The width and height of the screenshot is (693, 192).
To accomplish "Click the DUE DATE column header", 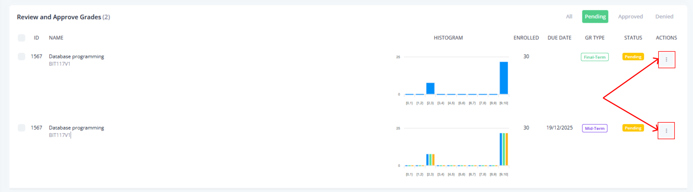I will tap(559, 38).
